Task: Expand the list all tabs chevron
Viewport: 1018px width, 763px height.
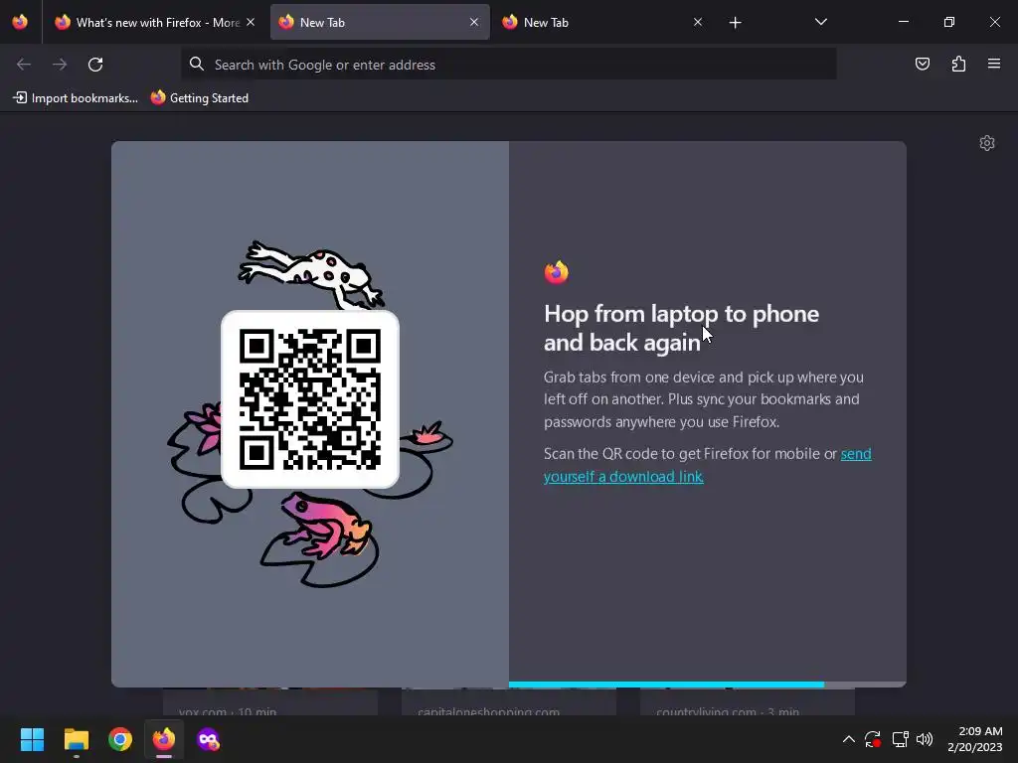Action: coord(820,22)
